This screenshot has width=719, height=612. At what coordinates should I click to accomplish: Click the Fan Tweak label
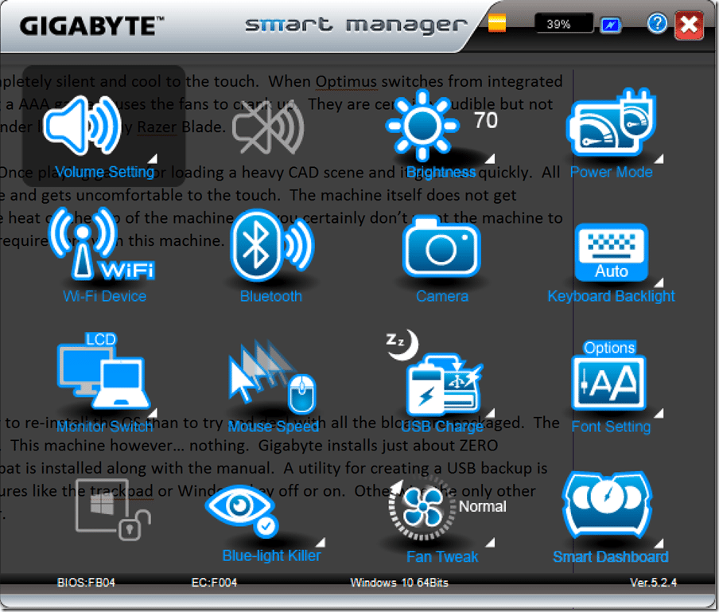tap(442, 556)
